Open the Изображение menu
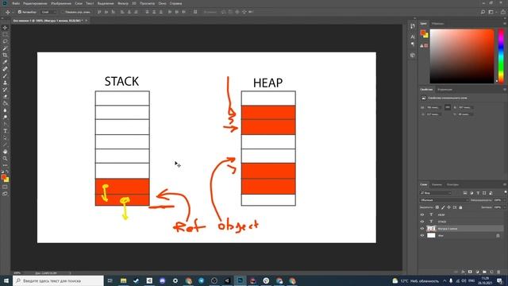Image resolution: width=508 pixels, height=286 pixels. pos(61,3)
